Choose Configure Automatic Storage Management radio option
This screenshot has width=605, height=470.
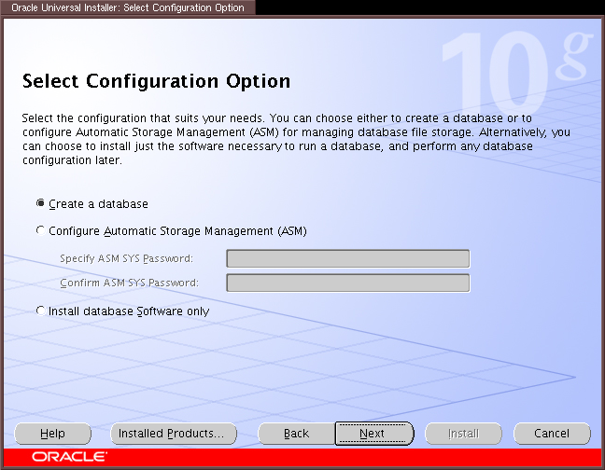tap(40, 230)
